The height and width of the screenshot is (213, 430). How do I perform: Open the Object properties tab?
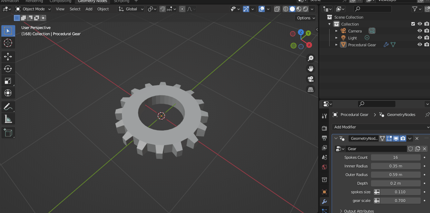pos(324,192)
